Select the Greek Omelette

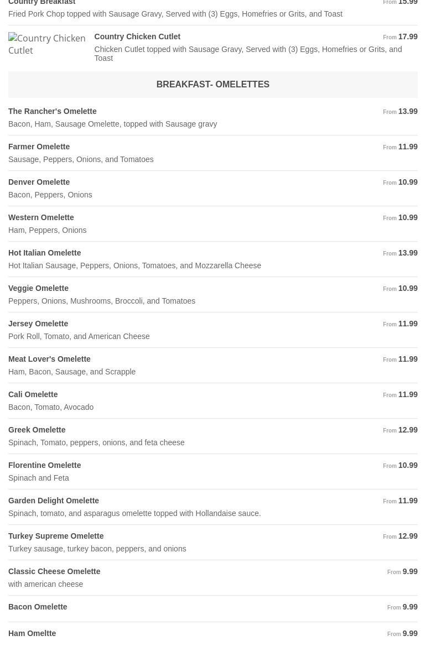coord(37,430)
